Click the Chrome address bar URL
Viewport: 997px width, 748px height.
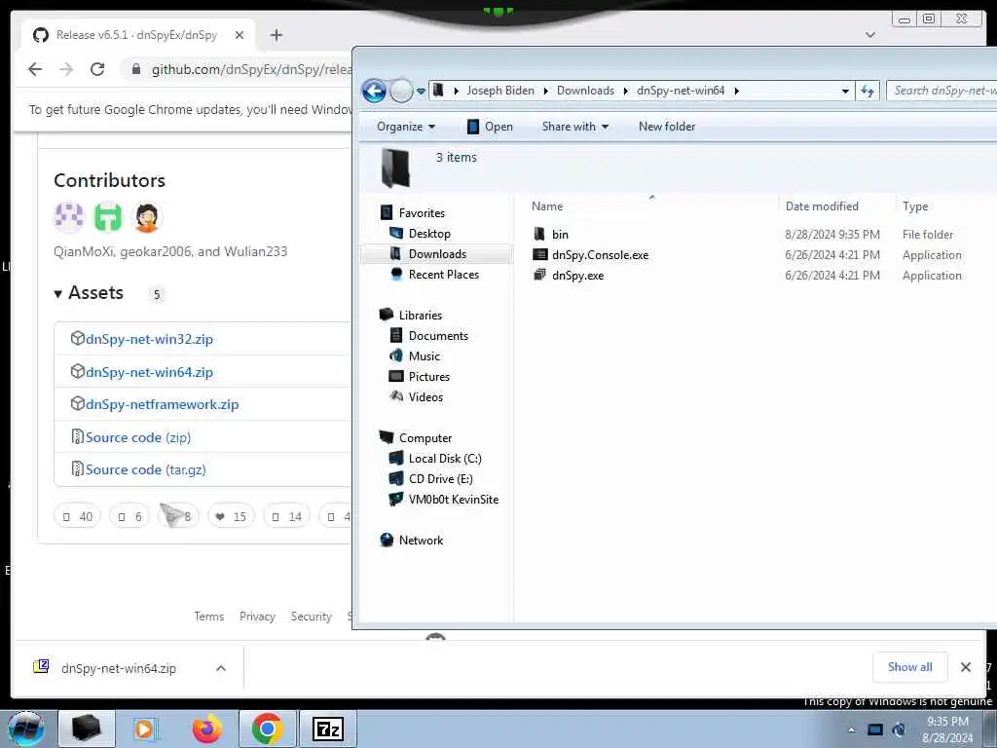pyautogui.click(x=251, y=69)
